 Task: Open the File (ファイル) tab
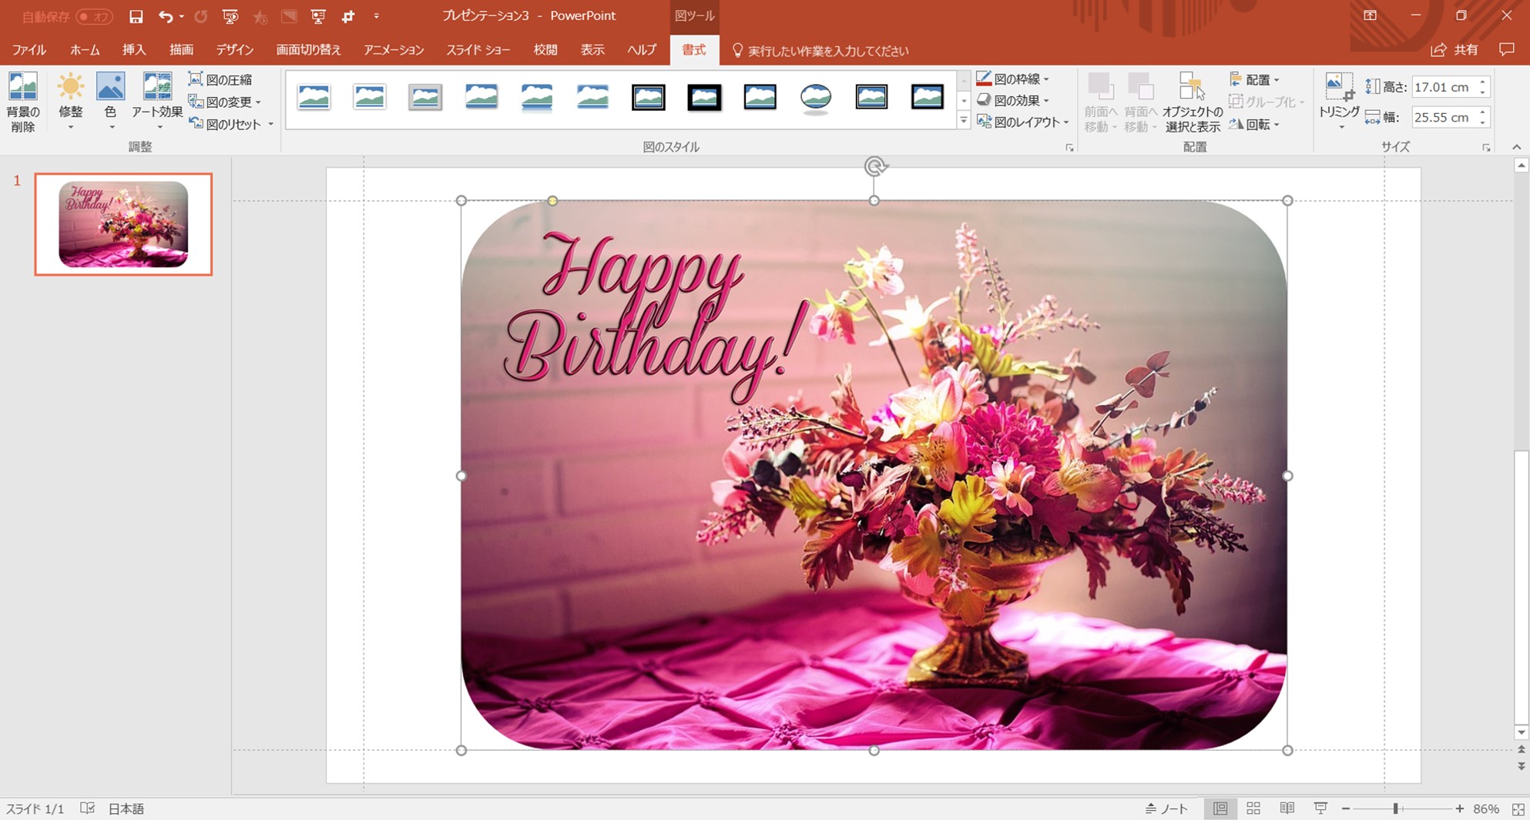[x=29, y=50]
